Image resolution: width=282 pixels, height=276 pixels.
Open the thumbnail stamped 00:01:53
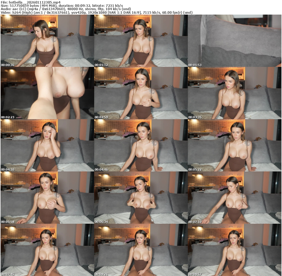(x=235, y=41)
